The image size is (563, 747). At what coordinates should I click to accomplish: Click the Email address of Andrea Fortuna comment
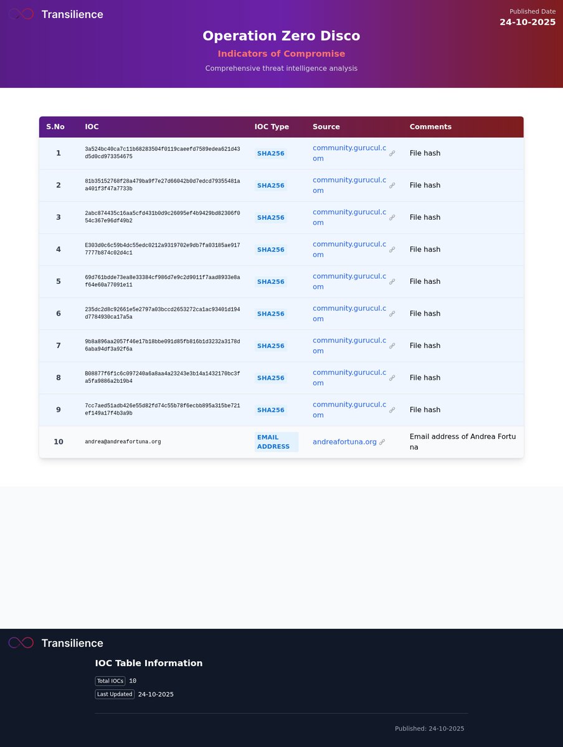click(463, 442)
